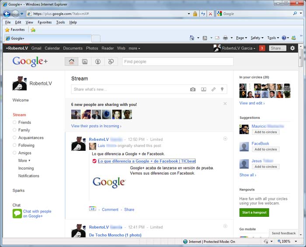Click the IE Back navigation arrow

(x=7, y=14)
